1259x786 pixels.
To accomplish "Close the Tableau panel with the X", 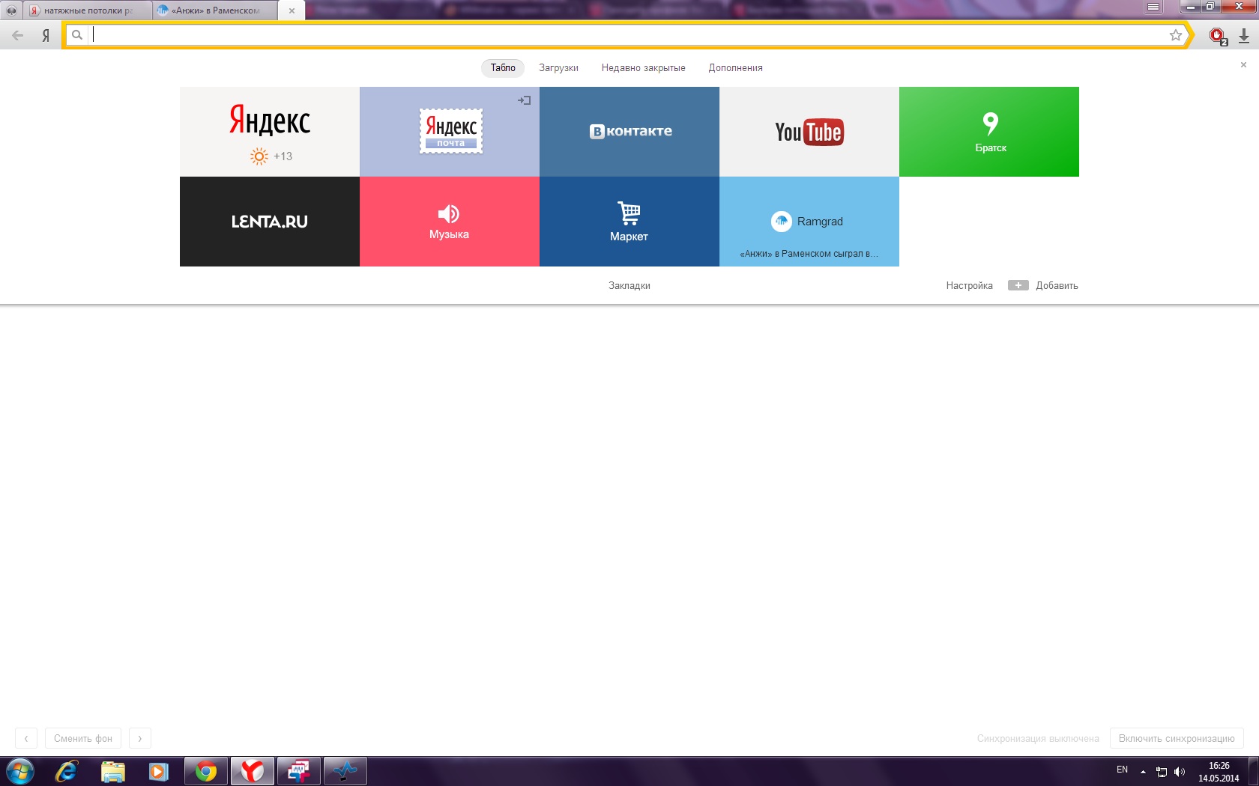I will 1243,65.
